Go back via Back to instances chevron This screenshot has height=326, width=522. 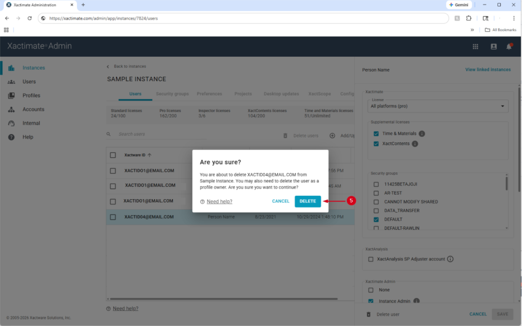pos(108,67)
